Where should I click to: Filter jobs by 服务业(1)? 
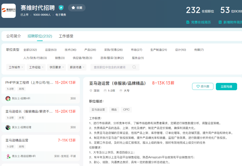(138, 58)
